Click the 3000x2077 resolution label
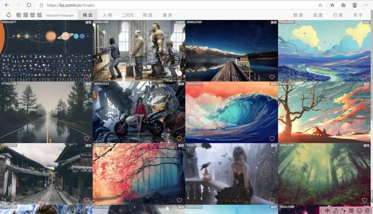The image size is (373, 214). [x=9, y=22]
